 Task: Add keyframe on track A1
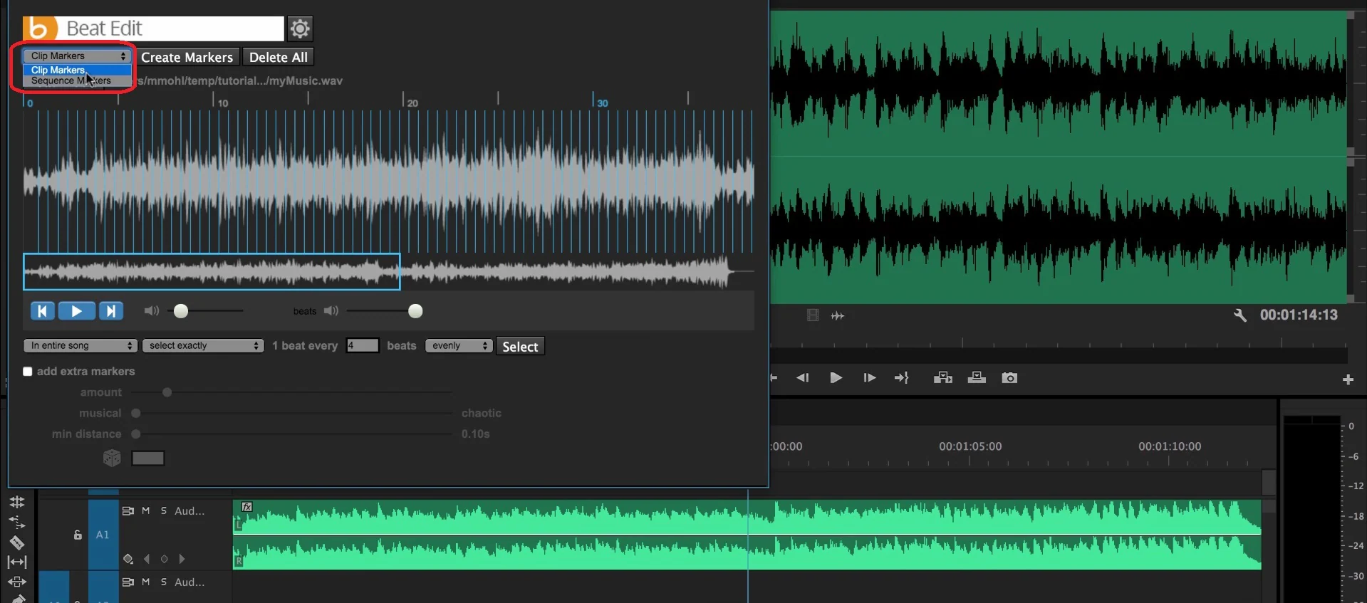click(165, 559)
